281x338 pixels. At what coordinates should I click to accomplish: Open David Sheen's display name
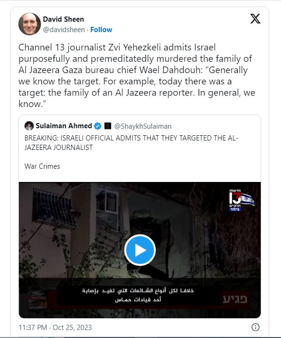coord(64,19)
